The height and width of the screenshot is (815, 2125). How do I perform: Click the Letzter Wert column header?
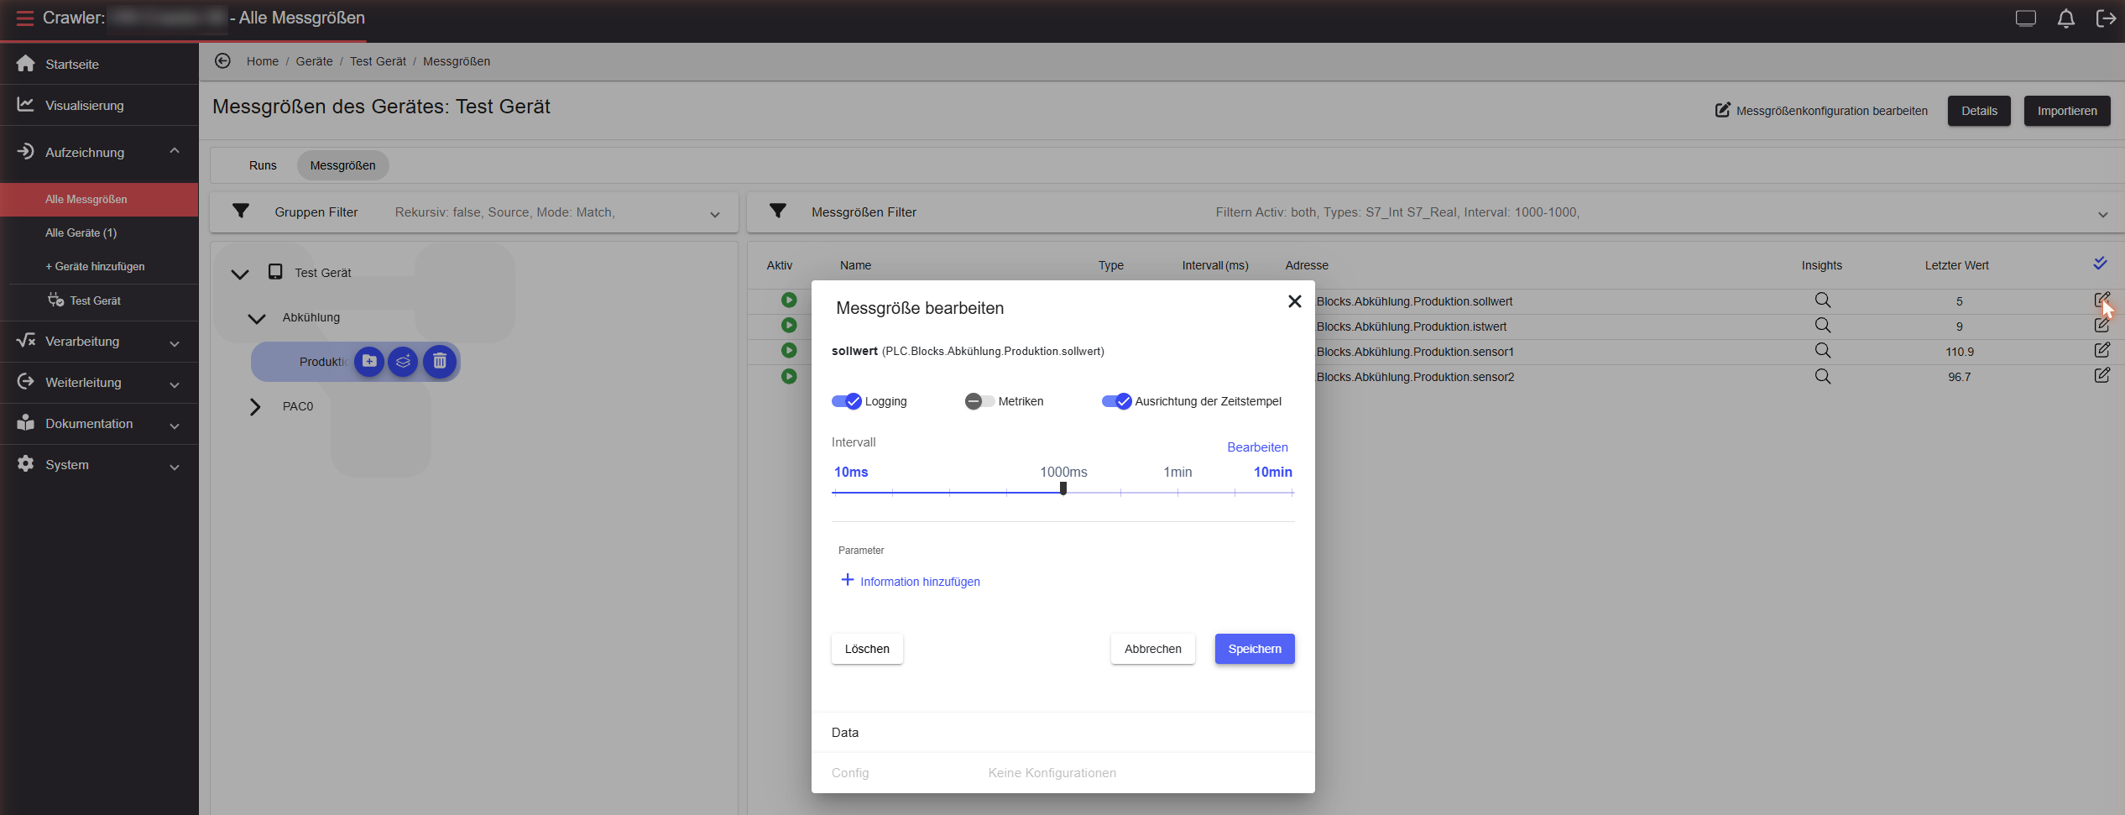point(1956,265)
